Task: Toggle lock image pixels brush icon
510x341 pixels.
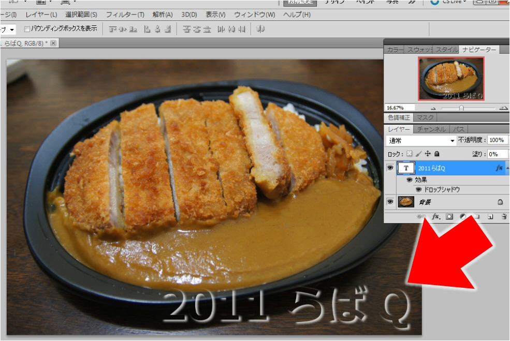Action: [x=418, y=154]
